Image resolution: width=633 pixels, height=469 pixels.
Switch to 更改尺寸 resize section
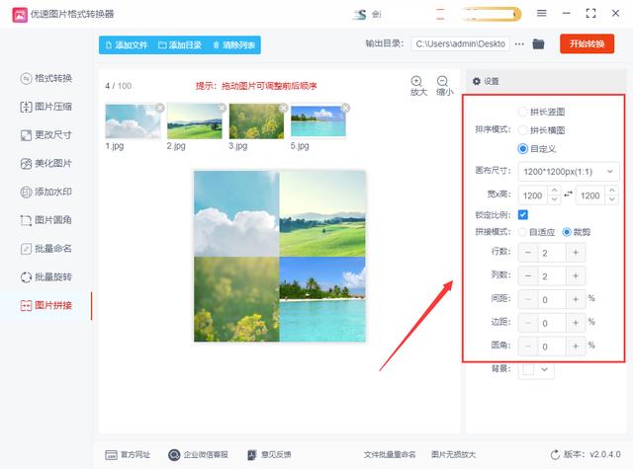[x=46, y=135]
